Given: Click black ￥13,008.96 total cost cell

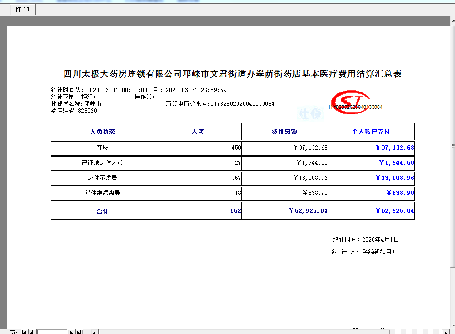Looking at the screenshot, I should tap(284, 178).
